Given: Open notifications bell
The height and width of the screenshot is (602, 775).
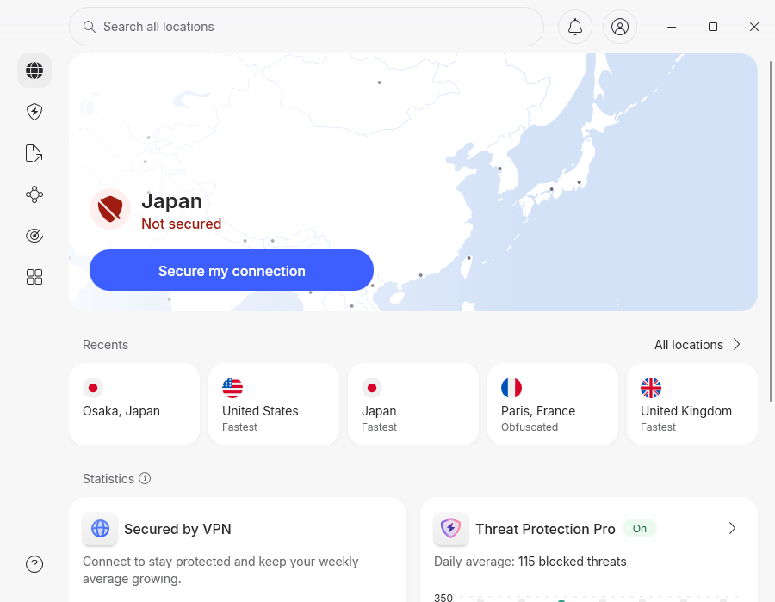Looking at the screenshot, I should [x=575, y=27].
